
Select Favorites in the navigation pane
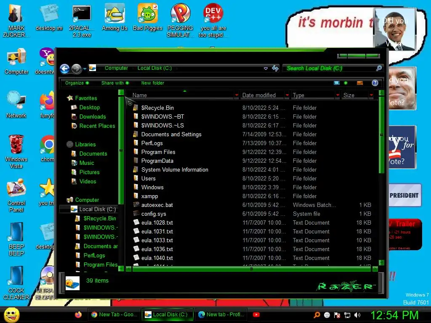click(86, 98)
